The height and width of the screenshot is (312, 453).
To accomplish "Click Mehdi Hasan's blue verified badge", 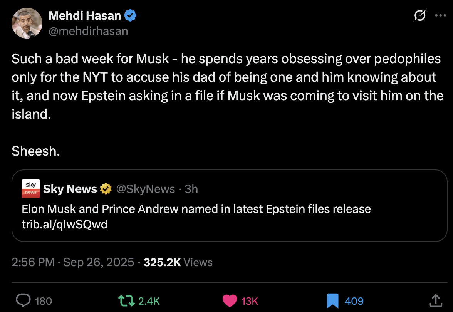I will pos(130,15).
